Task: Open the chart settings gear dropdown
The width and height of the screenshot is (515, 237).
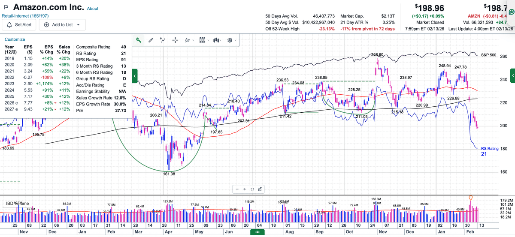Action: [x=231, y=40]
